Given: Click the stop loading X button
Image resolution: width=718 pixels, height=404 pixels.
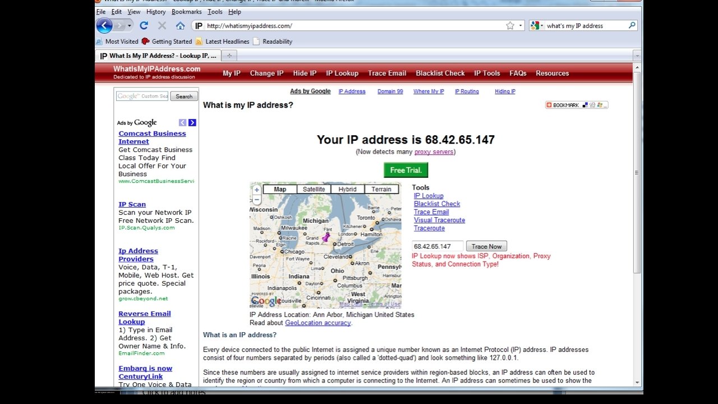Looking at the screenshot, I should click(x=162, y=25).
